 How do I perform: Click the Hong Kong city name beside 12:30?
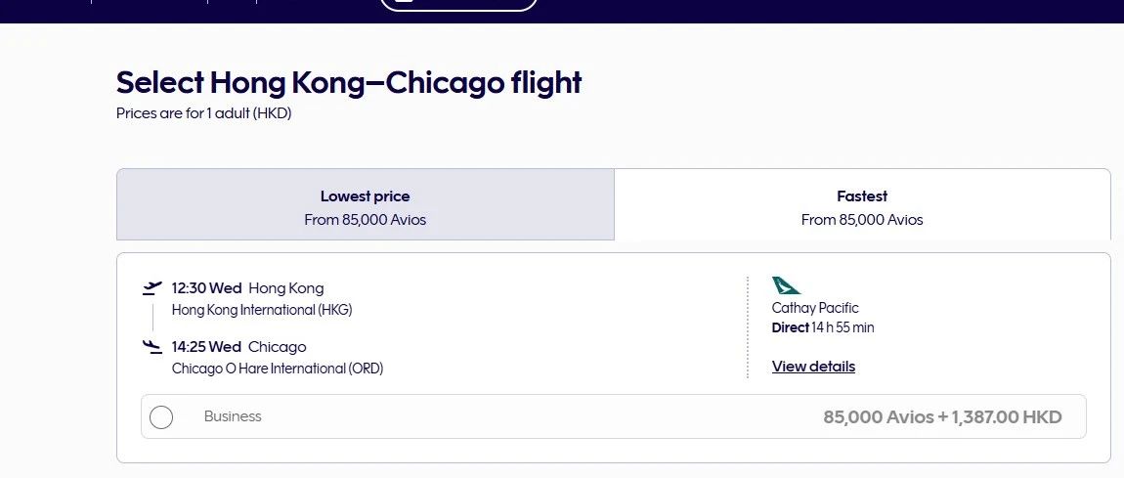pyautogui.click(x=285, y=288)
